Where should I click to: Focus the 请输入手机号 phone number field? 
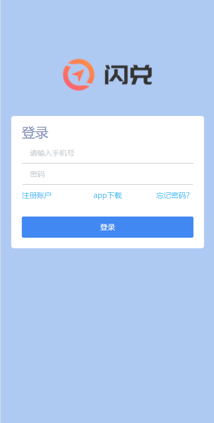[x=108, y=153]
